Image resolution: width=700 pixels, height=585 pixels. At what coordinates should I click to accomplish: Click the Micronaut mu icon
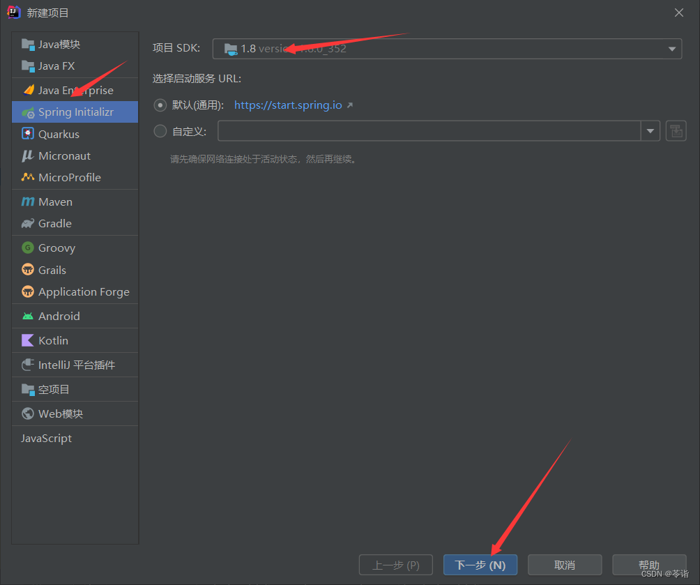[x=28, y=156]
